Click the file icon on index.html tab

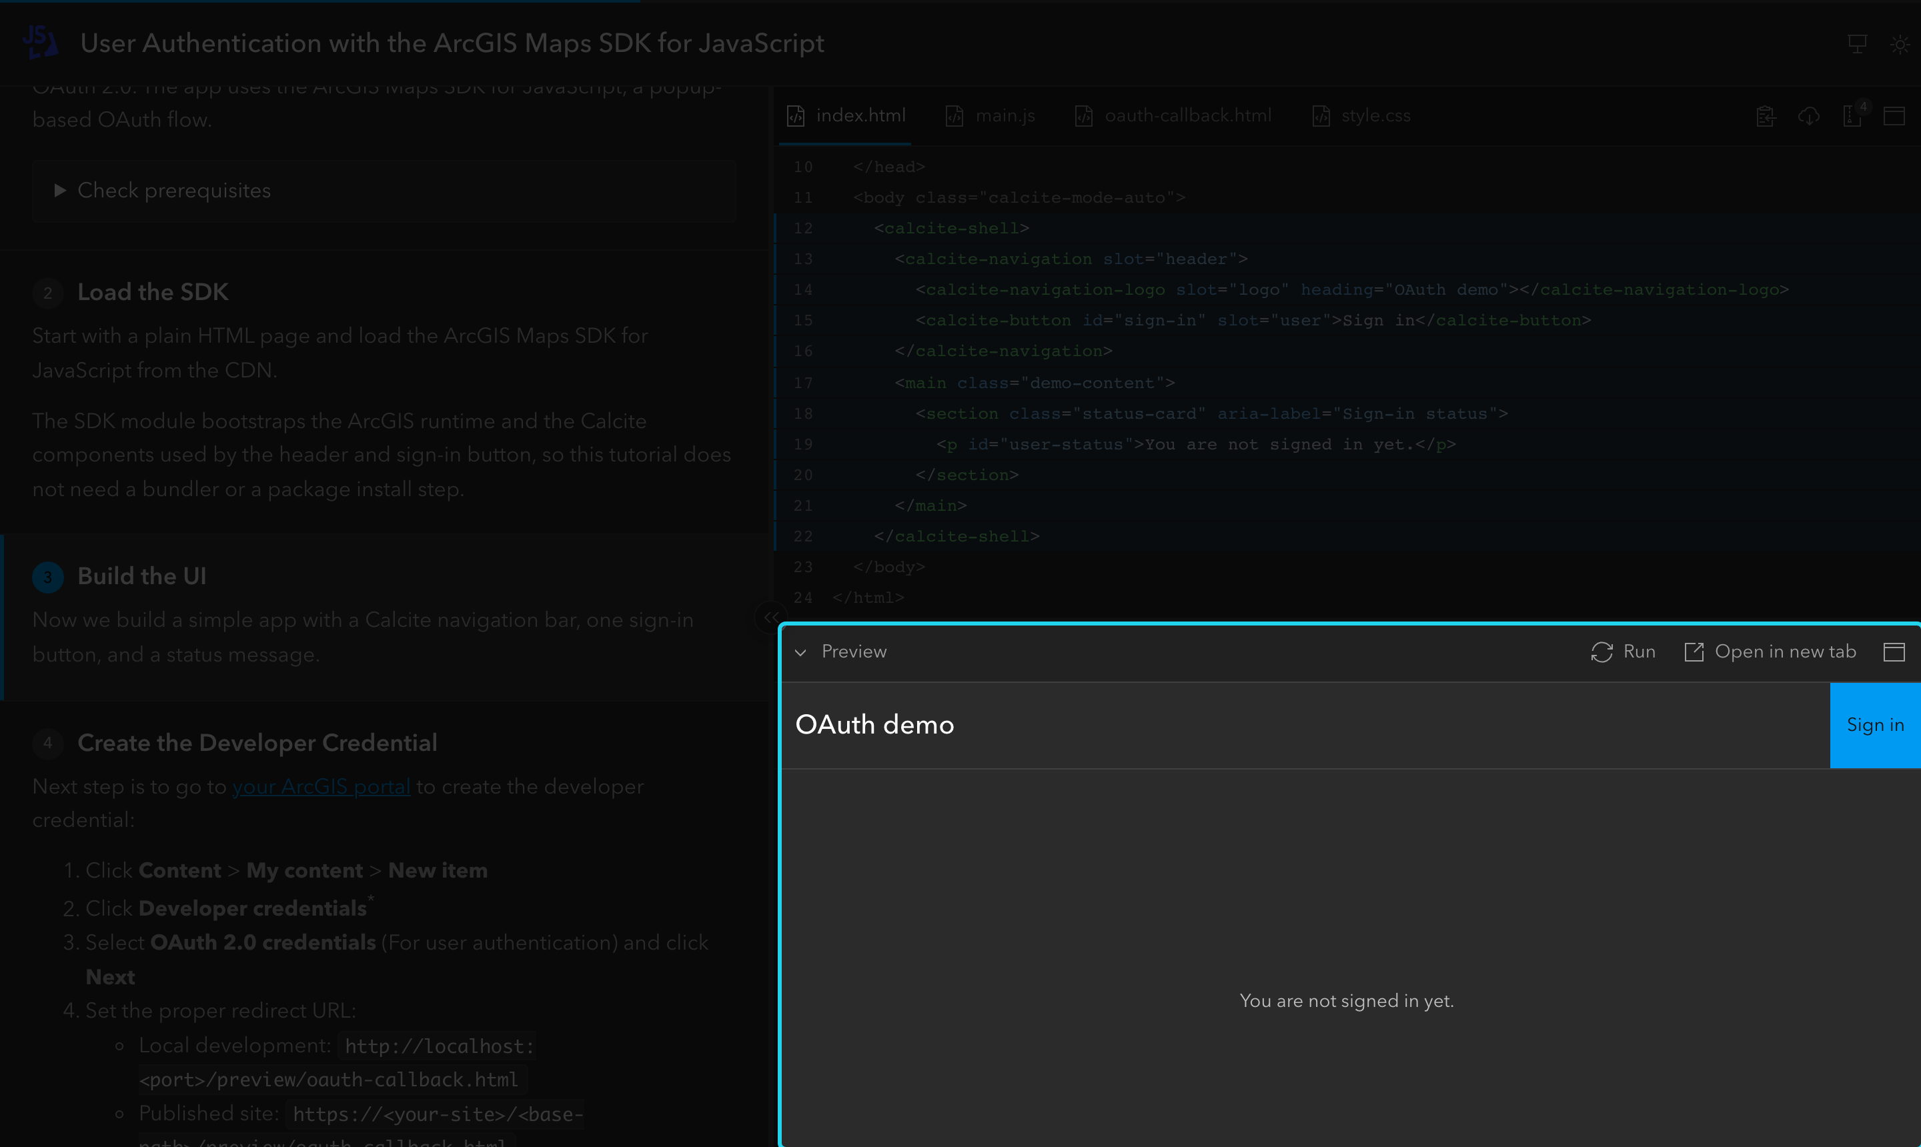point(796,116)
